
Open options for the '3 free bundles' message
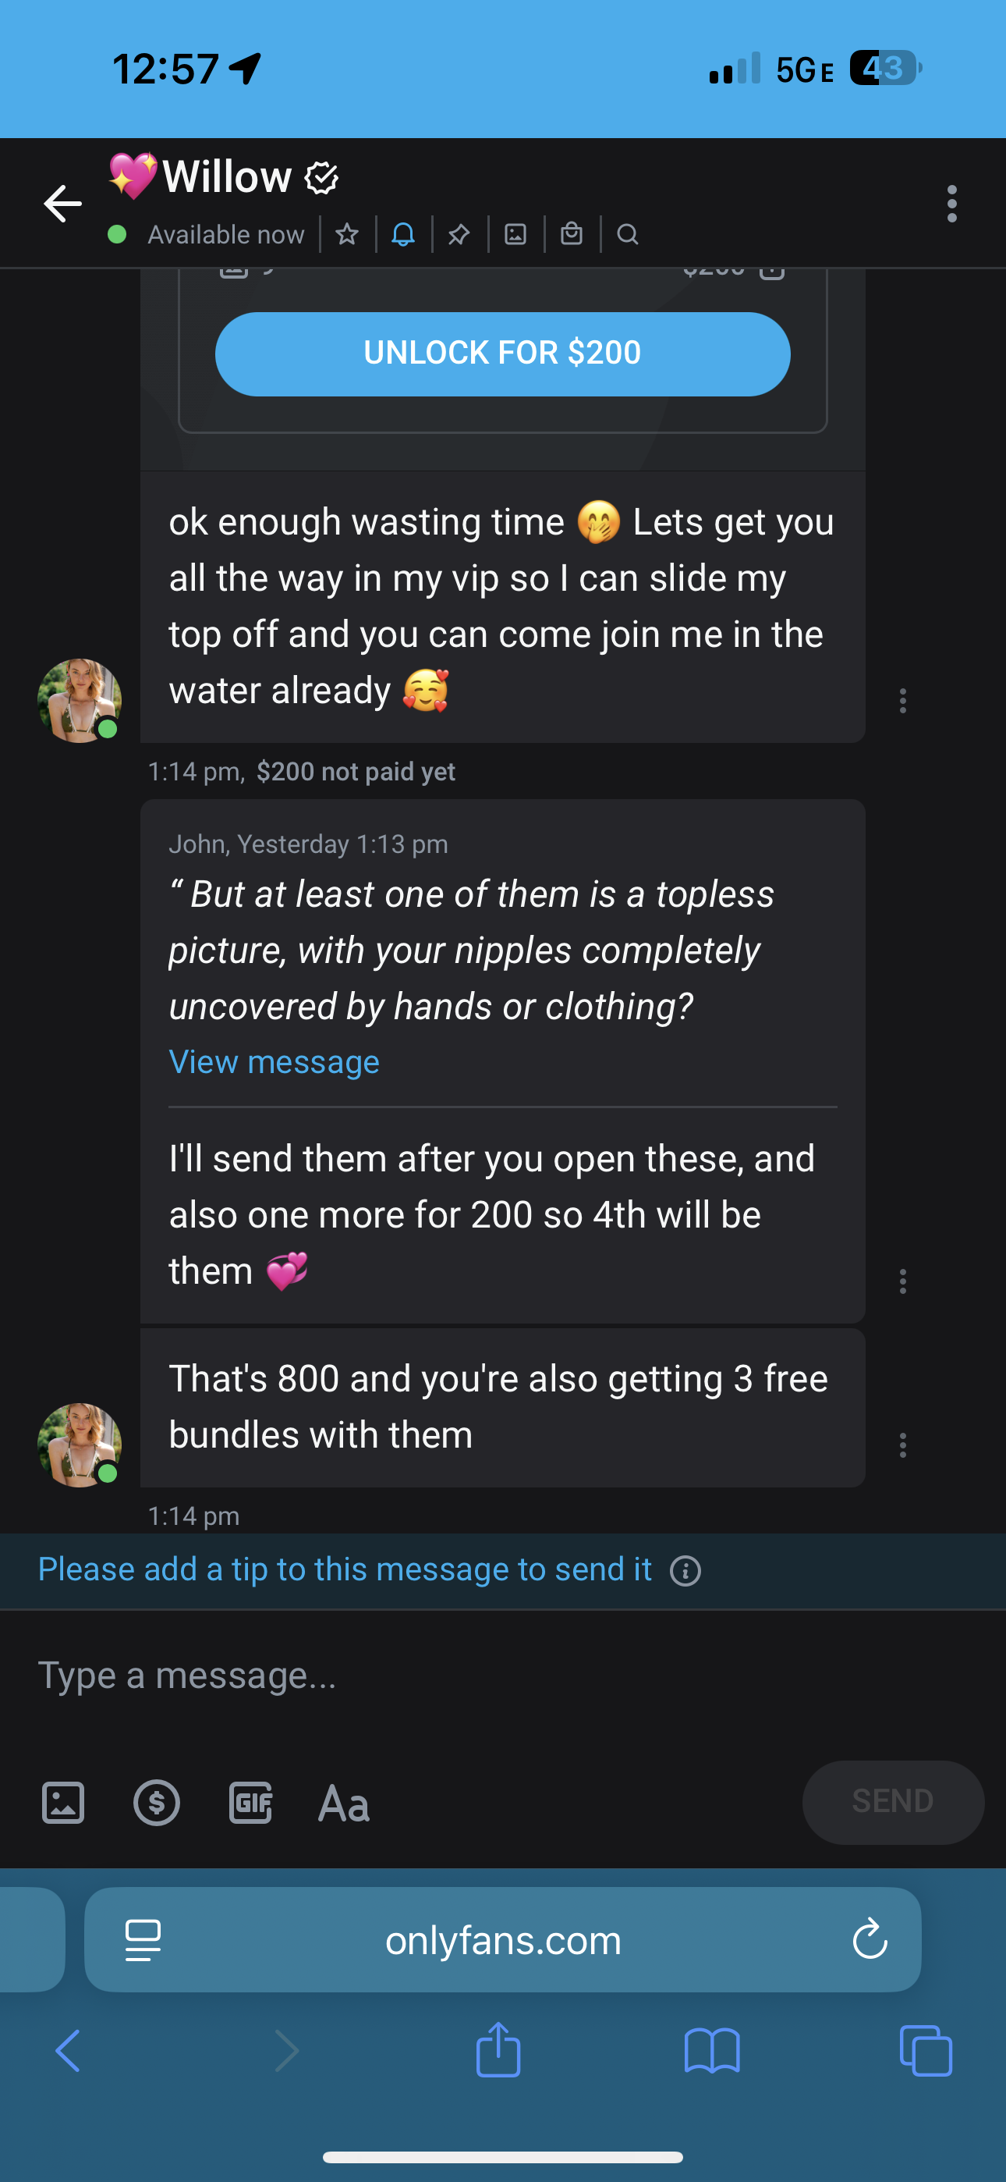903,1445
